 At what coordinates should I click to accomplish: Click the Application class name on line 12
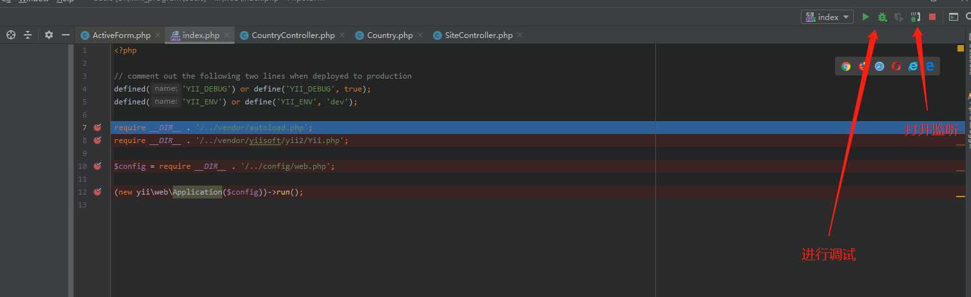(x=197, y=192)
